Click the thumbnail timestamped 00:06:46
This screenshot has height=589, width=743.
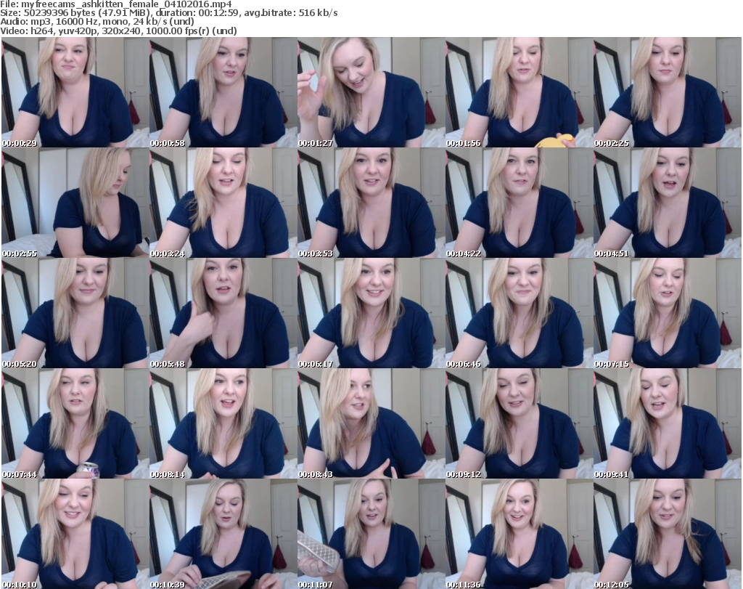coord(520,314)
